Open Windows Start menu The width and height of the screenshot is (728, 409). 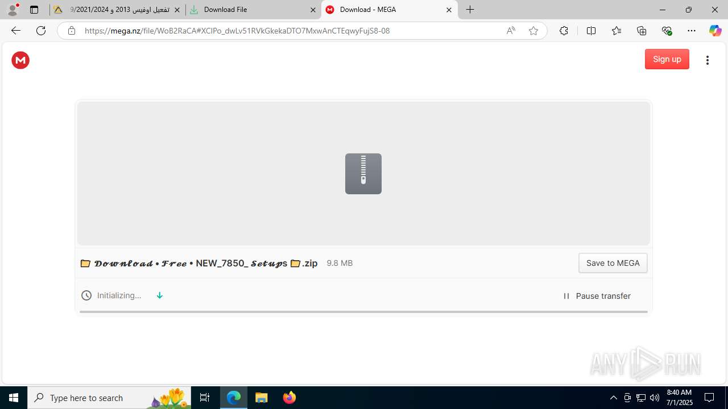click(x=14, y=398)
